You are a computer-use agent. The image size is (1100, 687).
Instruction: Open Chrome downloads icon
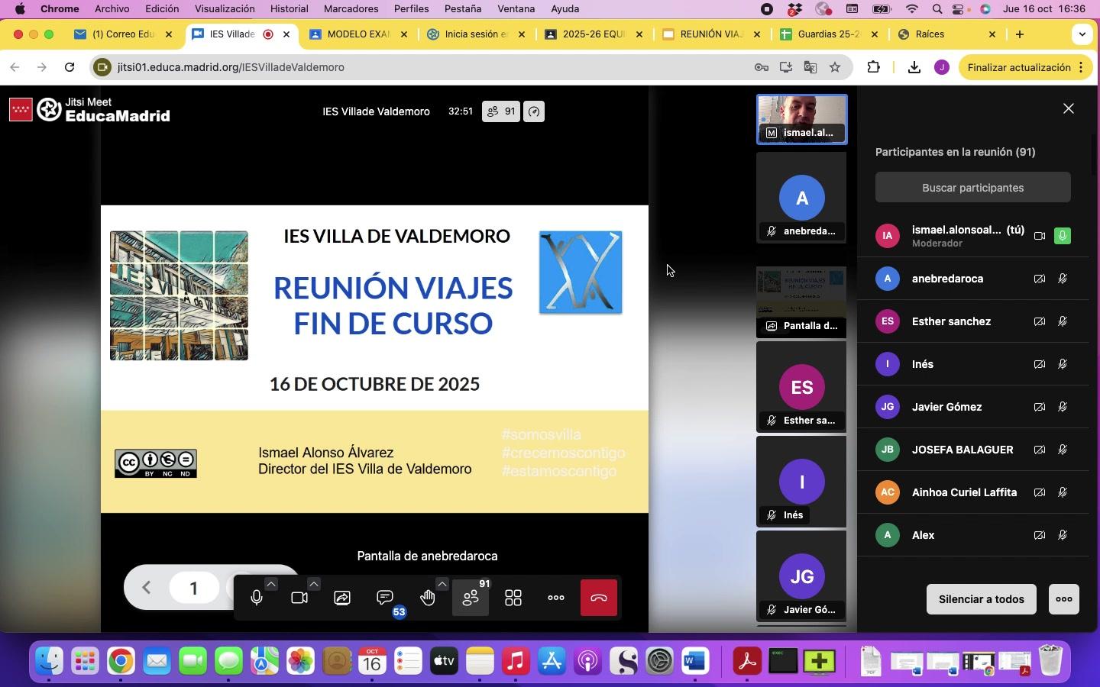(x=914, y=67)
